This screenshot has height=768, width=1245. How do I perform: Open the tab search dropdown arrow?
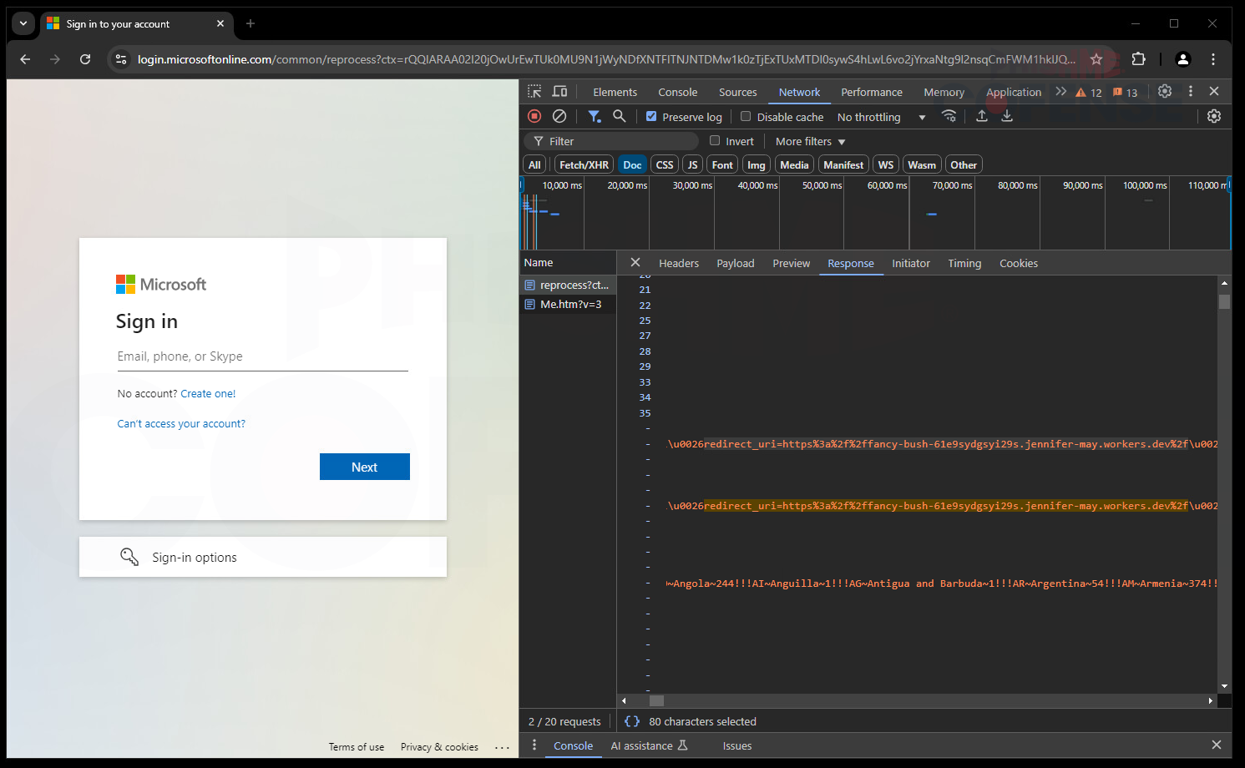[x=23, y=23]
